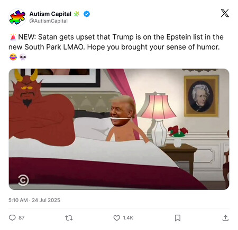The height and width of the screenshot is (230, 238).
Task: Click the laughing-crying emoji in the tweet
Action: pos(13,57)
